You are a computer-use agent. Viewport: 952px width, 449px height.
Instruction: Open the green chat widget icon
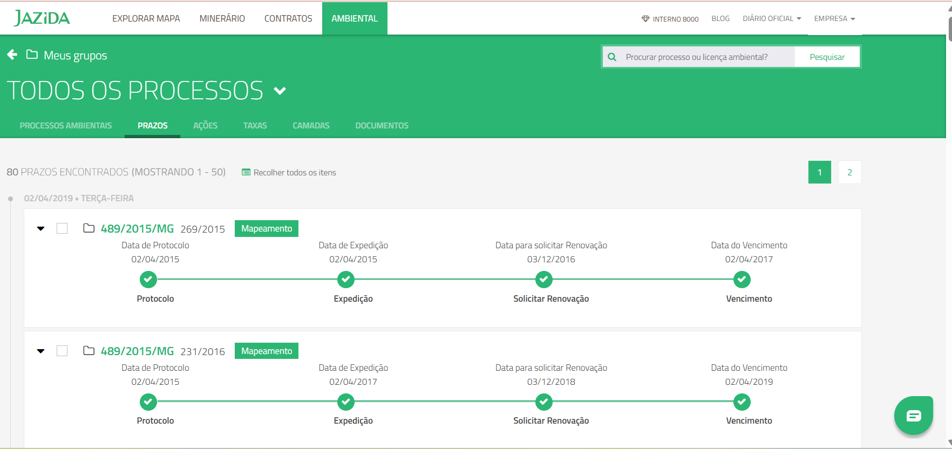(913, 416)
